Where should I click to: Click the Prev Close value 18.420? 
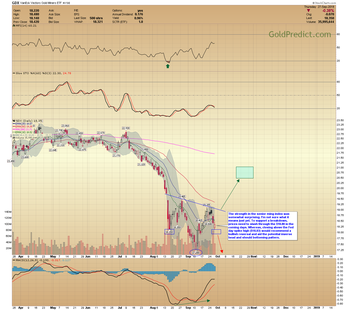click(34, 22)
